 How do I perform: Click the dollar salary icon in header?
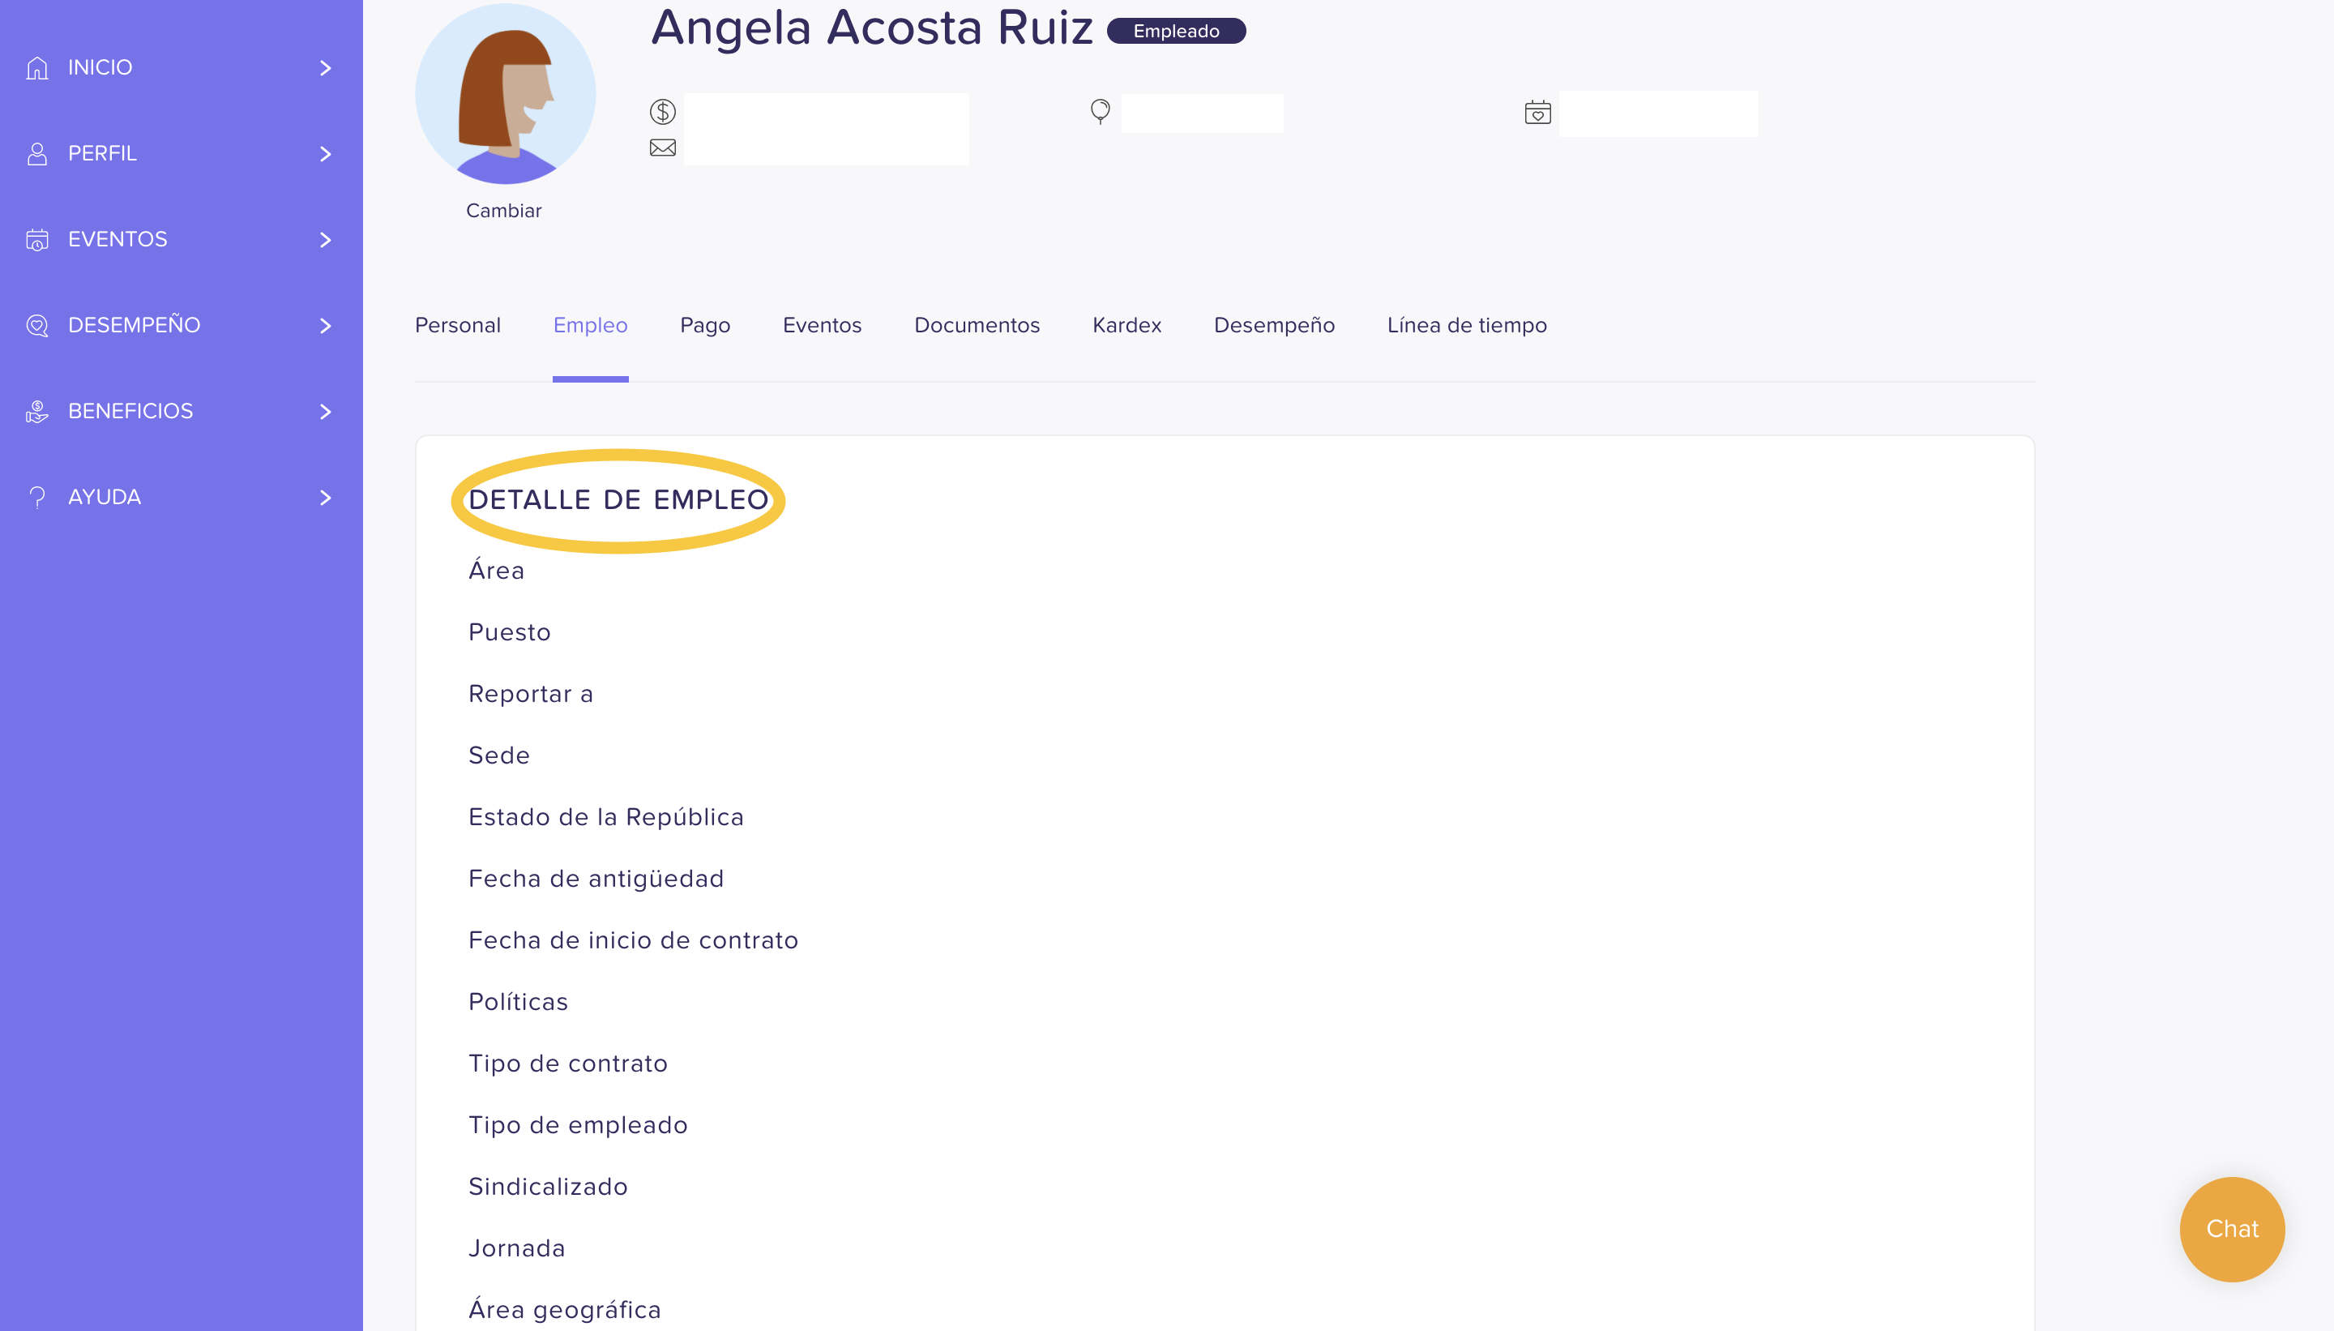663,112
